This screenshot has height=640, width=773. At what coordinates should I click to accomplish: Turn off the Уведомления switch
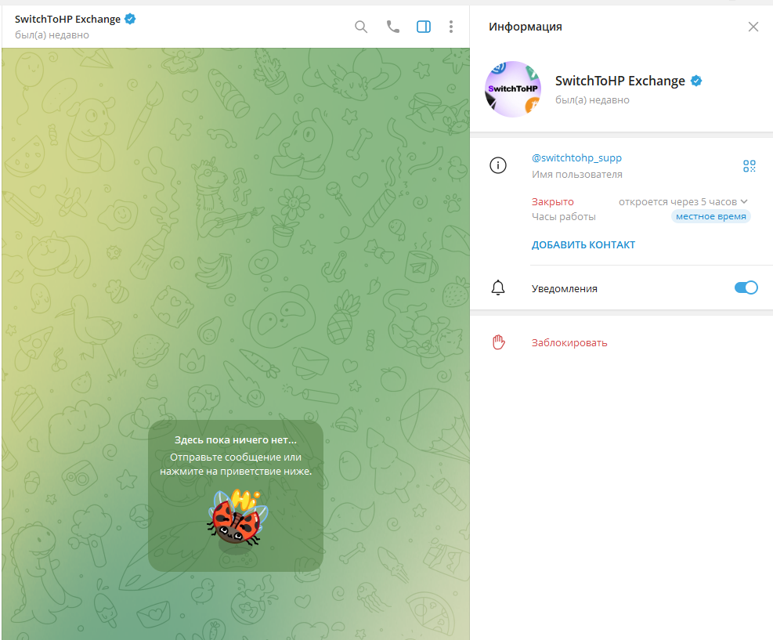point(746,287)
